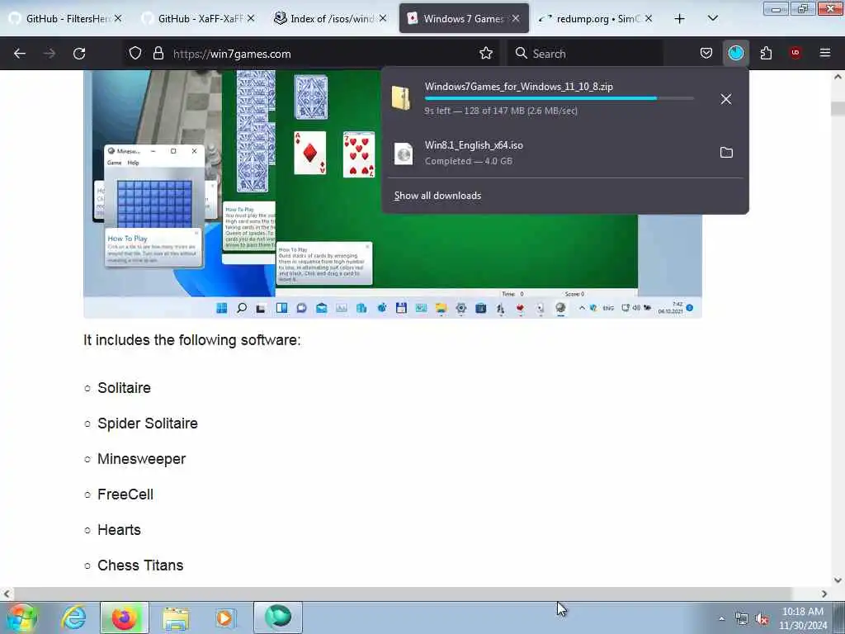
Task: Click the muted volume tray icon
Action: [x=761, y=619]
